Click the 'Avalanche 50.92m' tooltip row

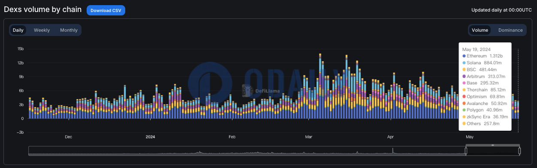click(485, 103)
